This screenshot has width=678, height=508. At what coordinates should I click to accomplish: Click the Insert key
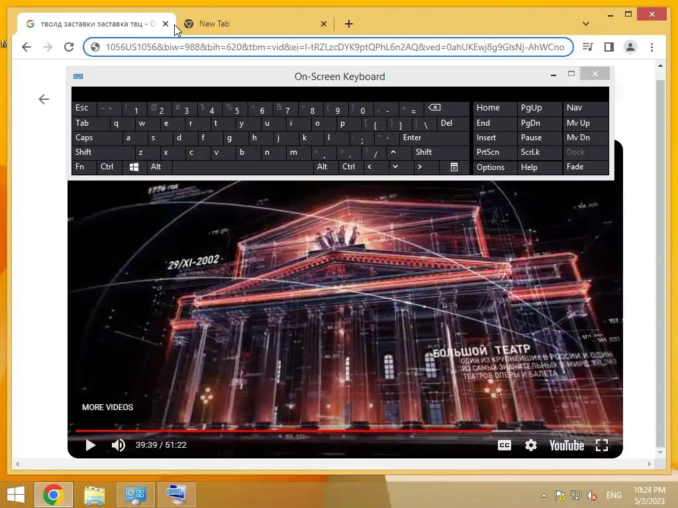[x=495, y=138]
